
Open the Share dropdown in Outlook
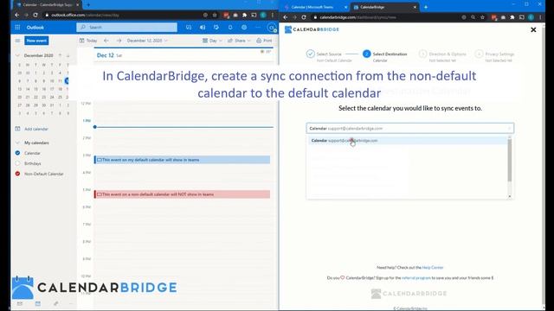pyautogui.click(x=239, y=41)
